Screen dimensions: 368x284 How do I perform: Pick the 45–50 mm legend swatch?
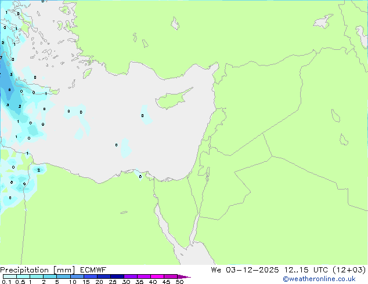coord(171,276)
